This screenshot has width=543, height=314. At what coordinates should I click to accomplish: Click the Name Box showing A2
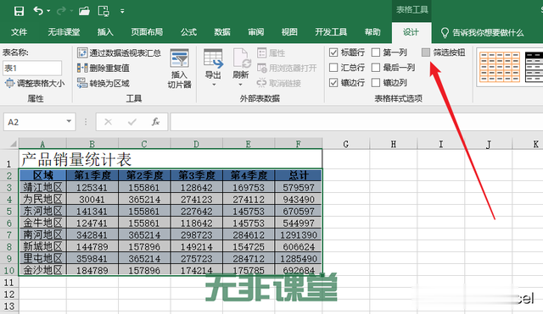tap(34, 122)
